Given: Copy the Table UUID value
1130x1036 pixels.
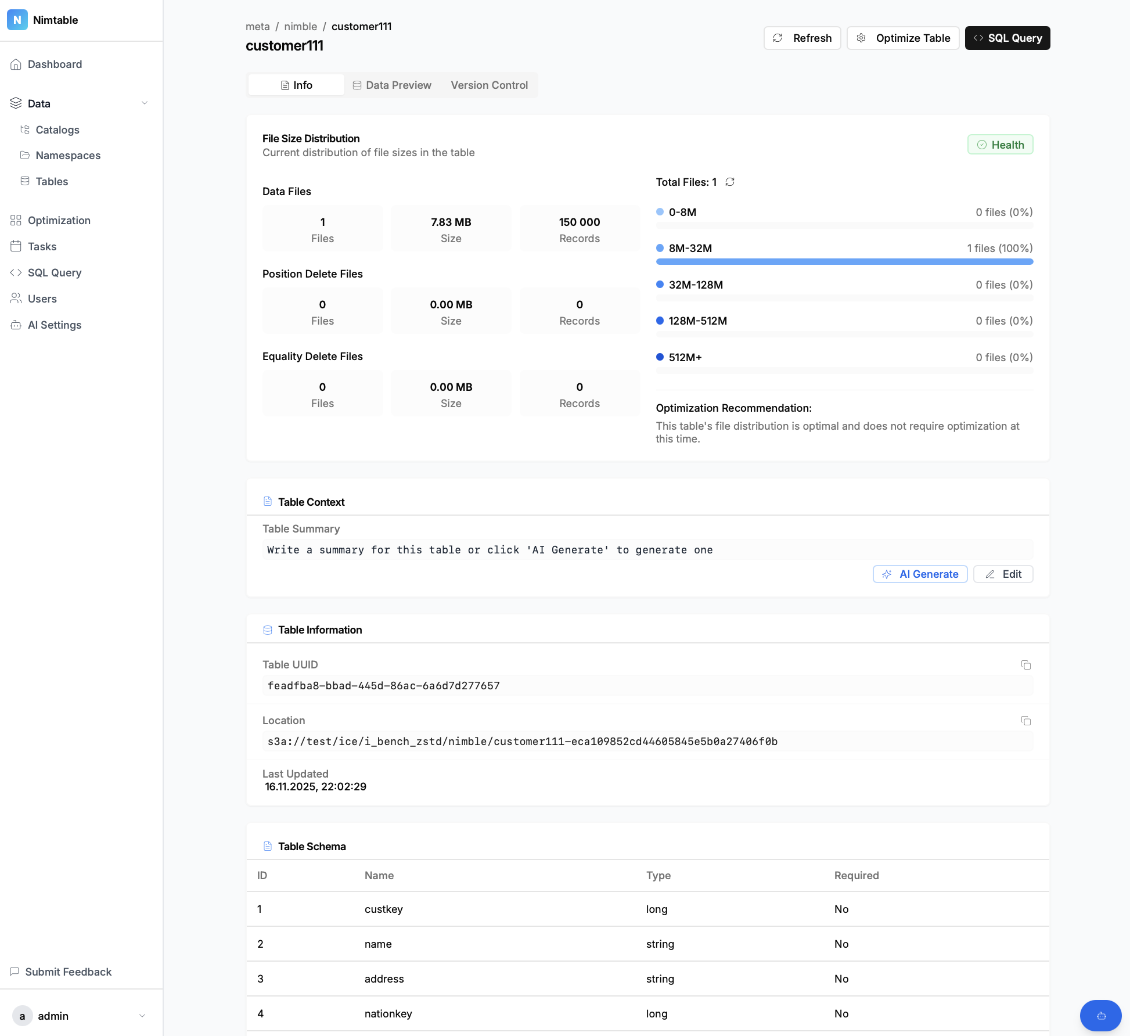Looking at the screenshot, I should click(1025, 665).
